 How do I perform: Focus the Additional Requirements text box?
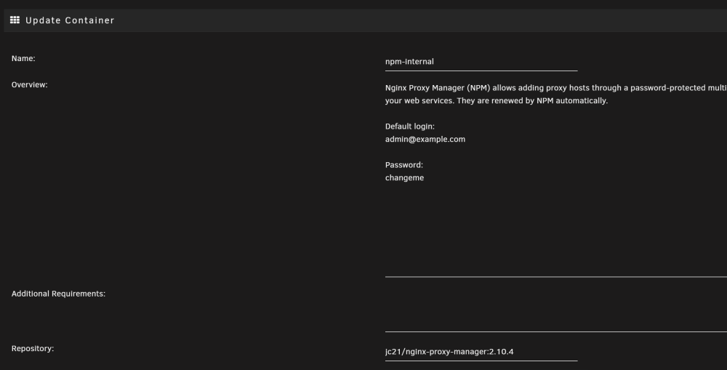click(x=556, y=310)
